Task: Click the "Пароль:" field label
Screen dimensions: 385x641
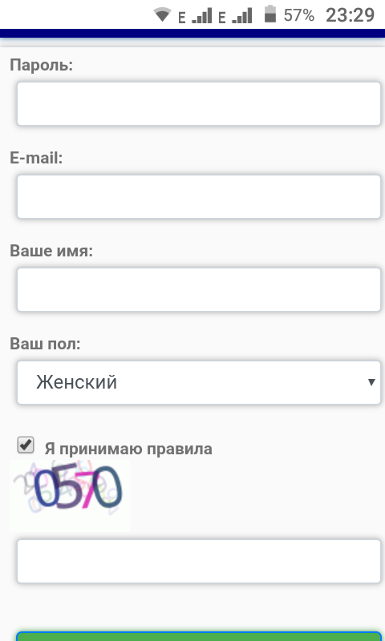Action: 42,65
